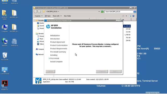Click the green refresh button in address bar
The height and width of the screenshot is (94, 167).
[x=102, y=11]
